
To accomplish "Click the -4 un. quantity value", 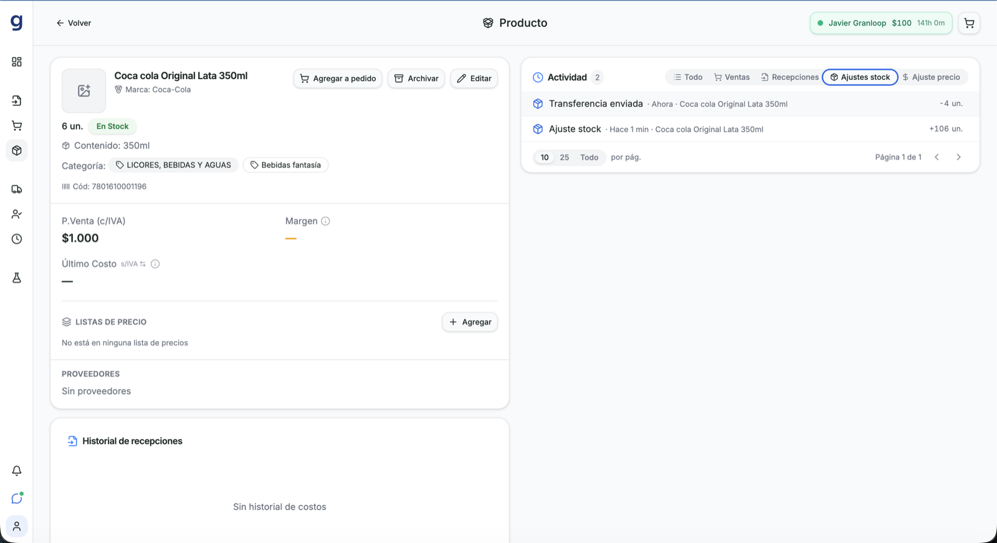I will (x=951, y=103).
